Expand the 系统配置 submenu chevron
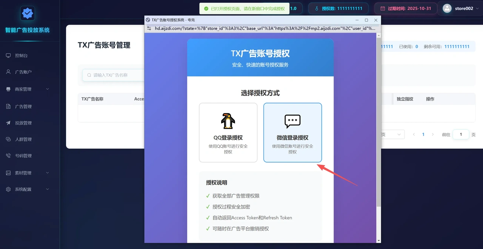 coord(48,189)
